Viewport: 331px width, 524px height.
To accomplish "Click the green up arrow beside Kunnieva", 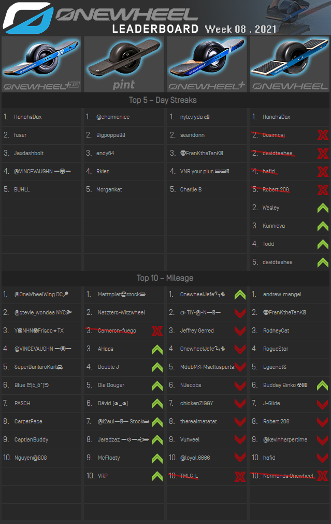I will (x=322, y=226).
